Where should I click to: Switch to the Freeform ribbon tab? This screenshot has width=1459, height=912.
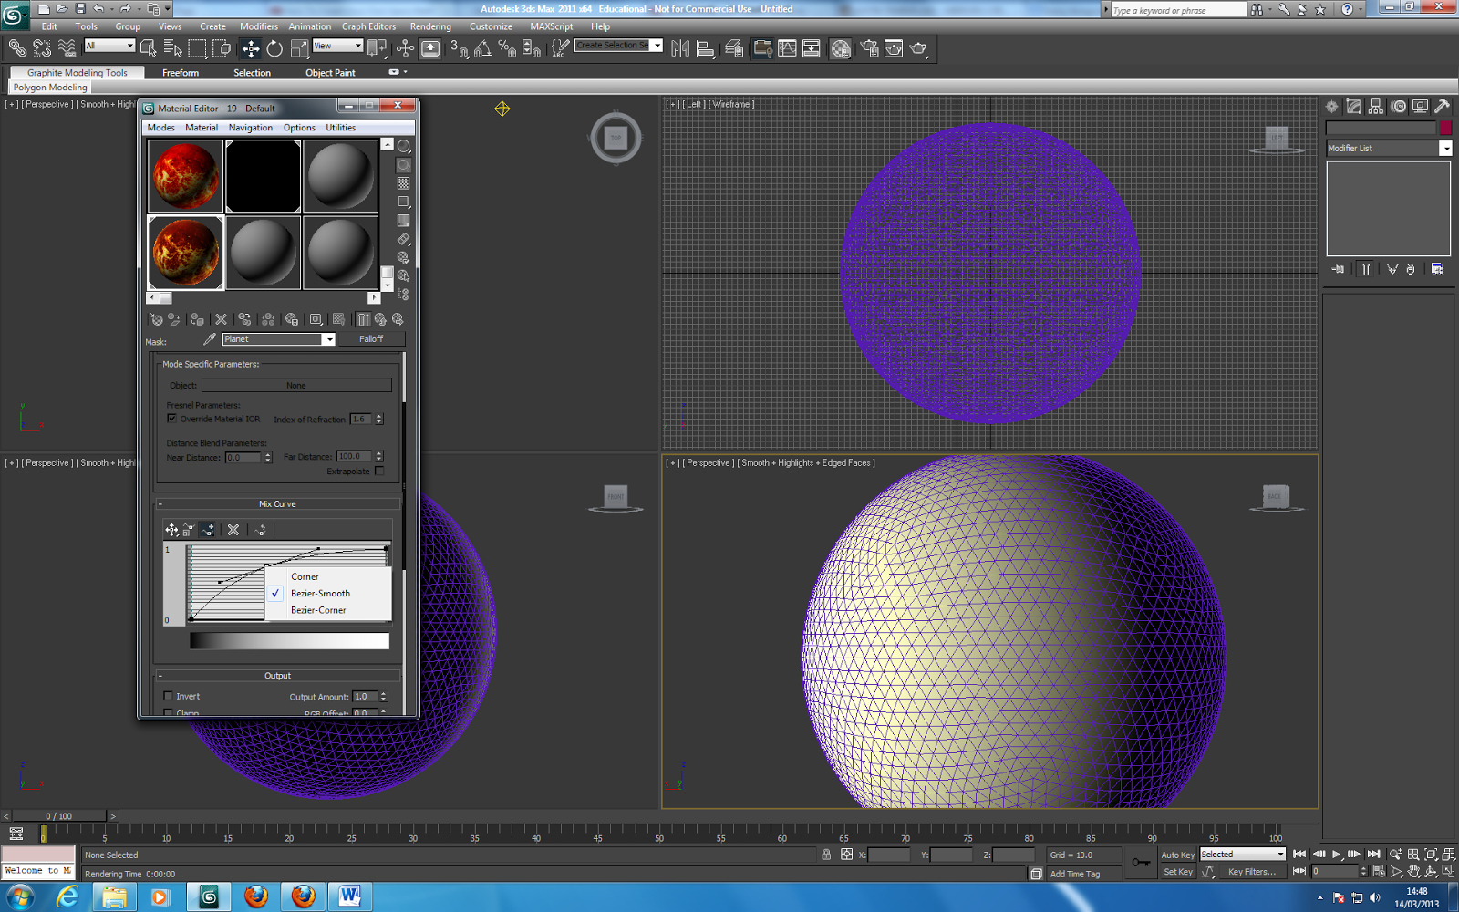[x=180, y=72]
